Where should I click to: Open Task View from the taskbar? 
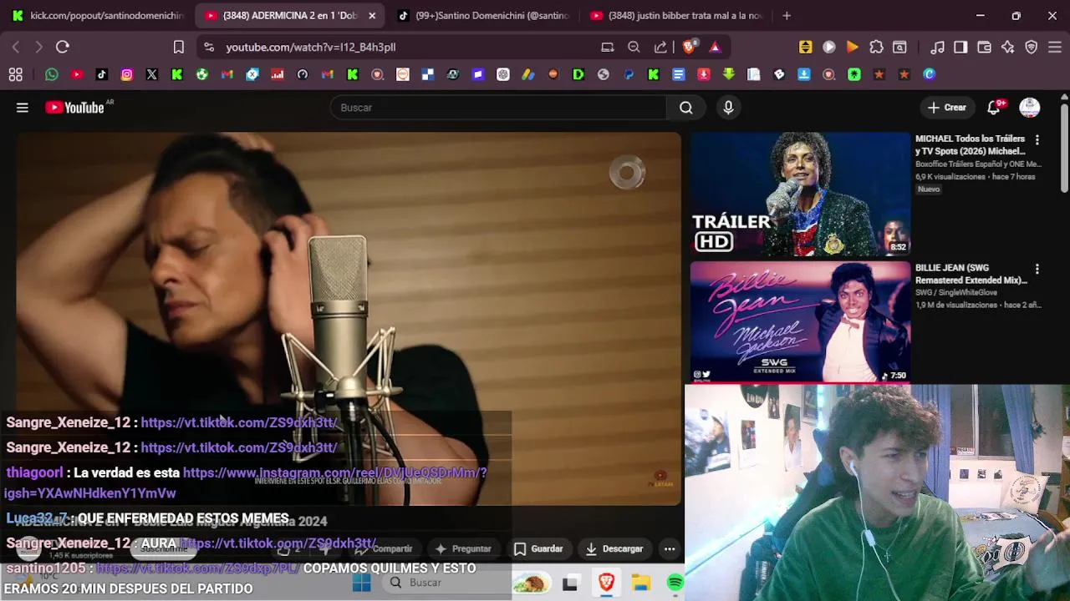point(570,583)
